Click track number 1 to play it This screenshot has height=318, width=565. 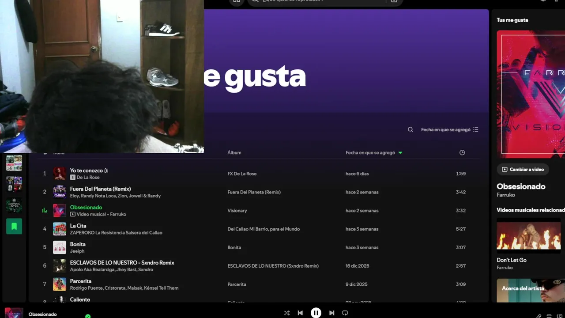45,174
